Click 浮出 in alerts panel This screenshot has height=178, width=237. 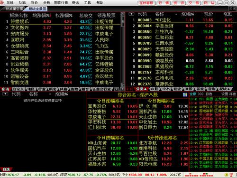pyautogui.click(x=233, y=94)
